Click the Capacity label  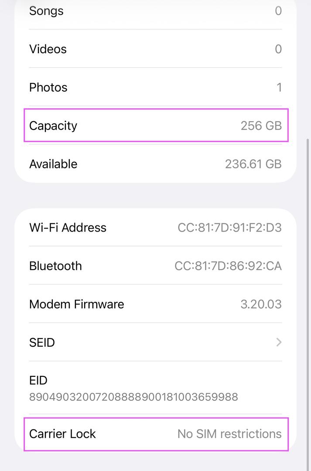point(53,126)
